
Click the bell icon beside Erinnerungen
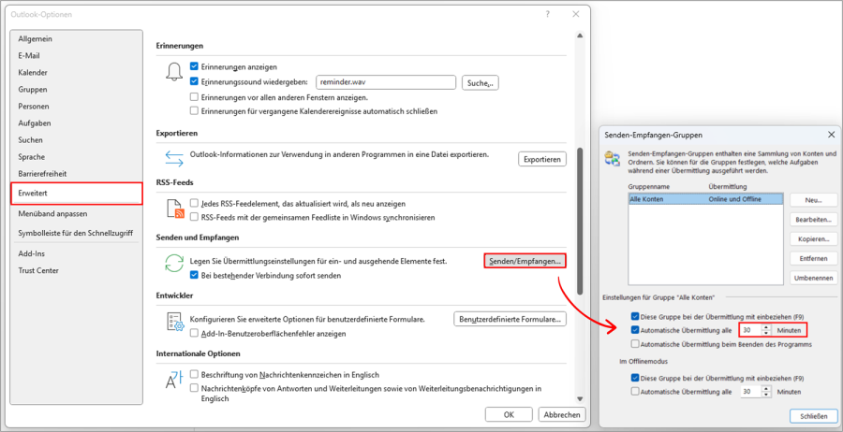[173, 72]
